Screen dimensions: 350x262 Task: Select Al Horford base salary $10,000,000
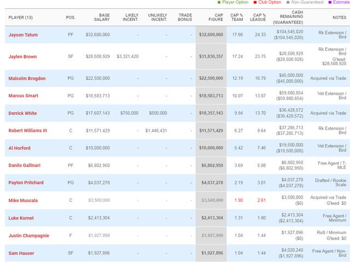[x=98, y=148]
